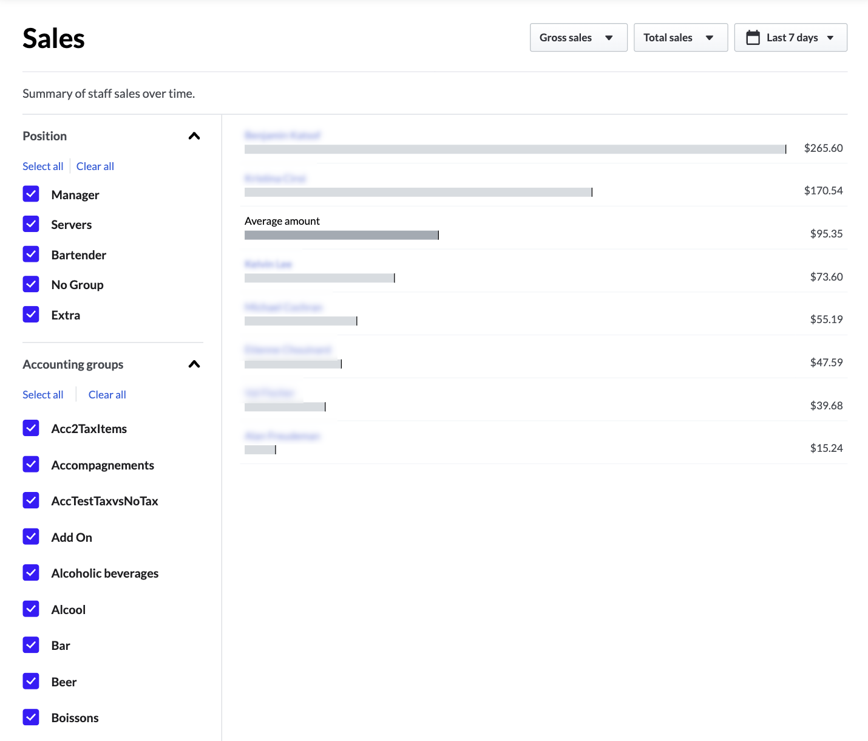Click the calendar icon in date selector
This screenshot has width=868, height=741.
point(753,38)
